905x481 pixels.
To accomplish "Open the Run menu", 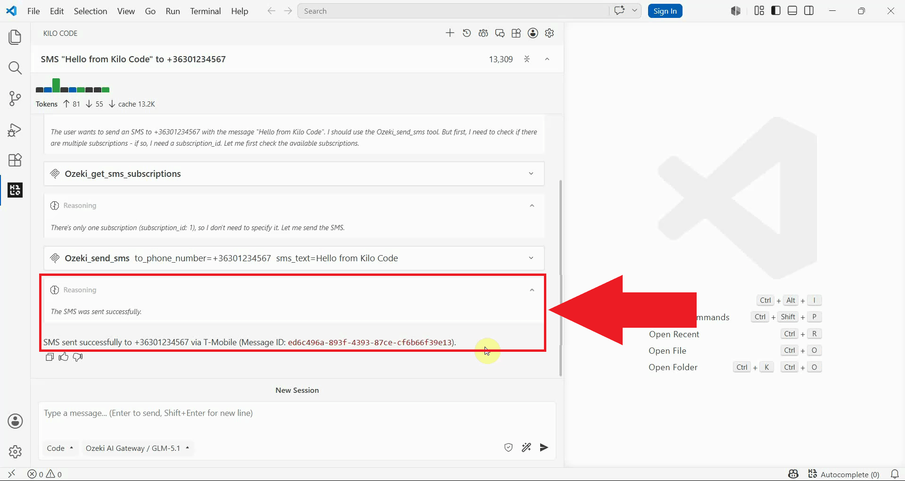I will point(173,11).
